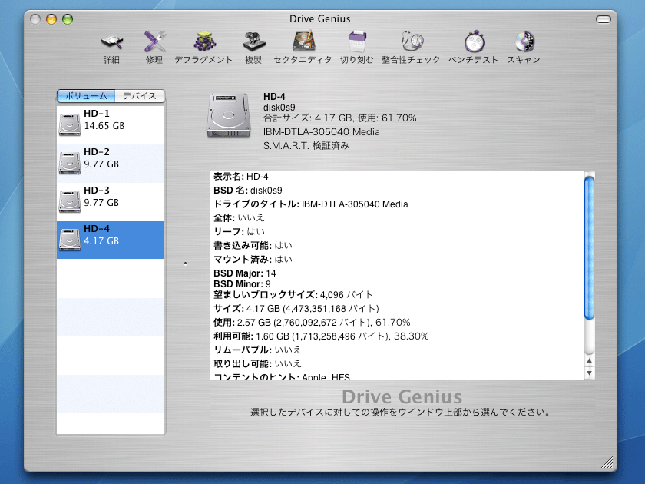Screen dimensions: 645x484
Task: Select the 修理 (Repair) tool icon
Action: [x=154, y=41]
